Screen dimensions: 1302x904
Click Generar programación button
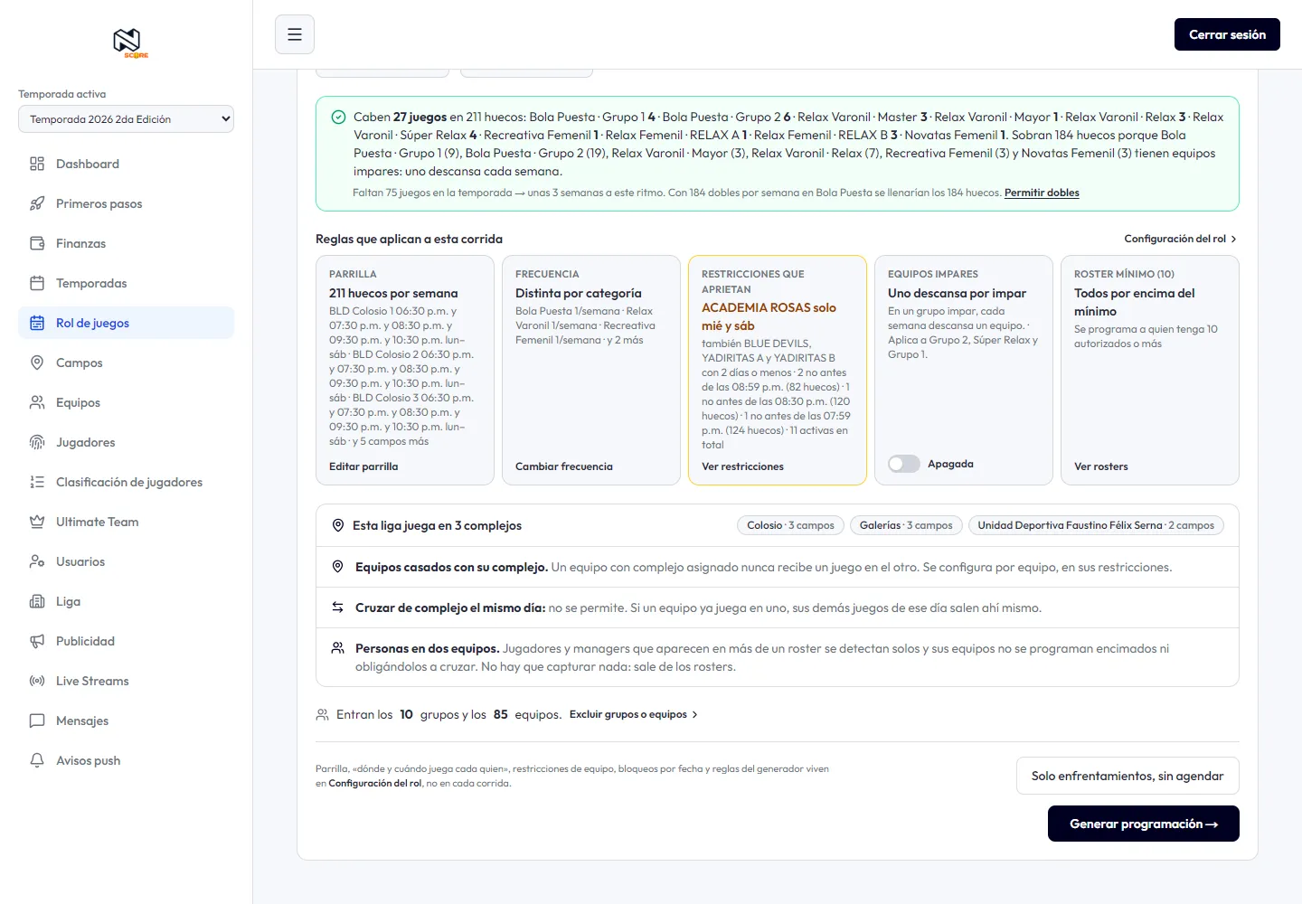tap(1143, 824)
